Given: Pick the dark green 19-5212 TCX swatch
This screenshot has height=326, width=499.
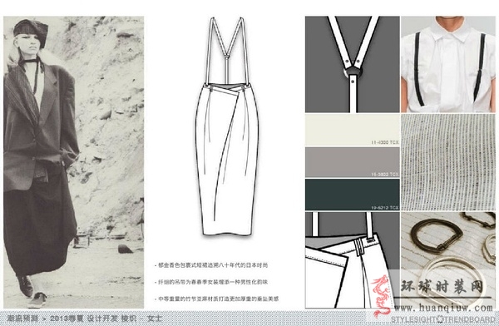Looking at the screenshot, I should (x=353, y=195).
